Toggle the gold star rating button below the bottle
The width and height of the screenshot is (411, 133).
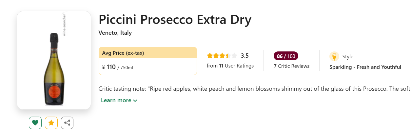(x=51, y=123)
